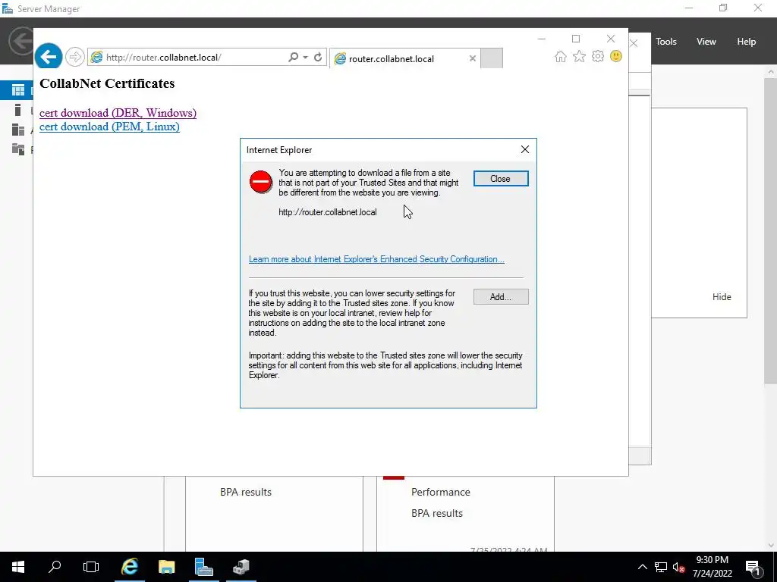Open the address bar search dropdown arrow
Viewport: 777px width, 582px height.
pyautogui.click(x=306, y=58)
